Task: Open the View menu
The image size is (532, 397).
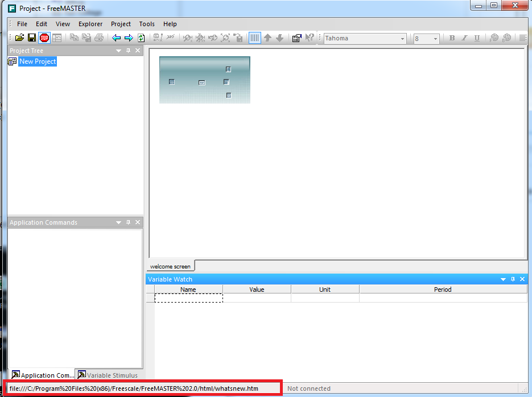Action: [x=63, y=24]
